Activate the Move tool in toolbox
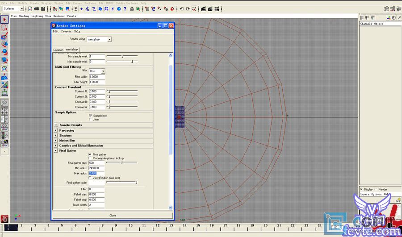 [x=4, y=44]
